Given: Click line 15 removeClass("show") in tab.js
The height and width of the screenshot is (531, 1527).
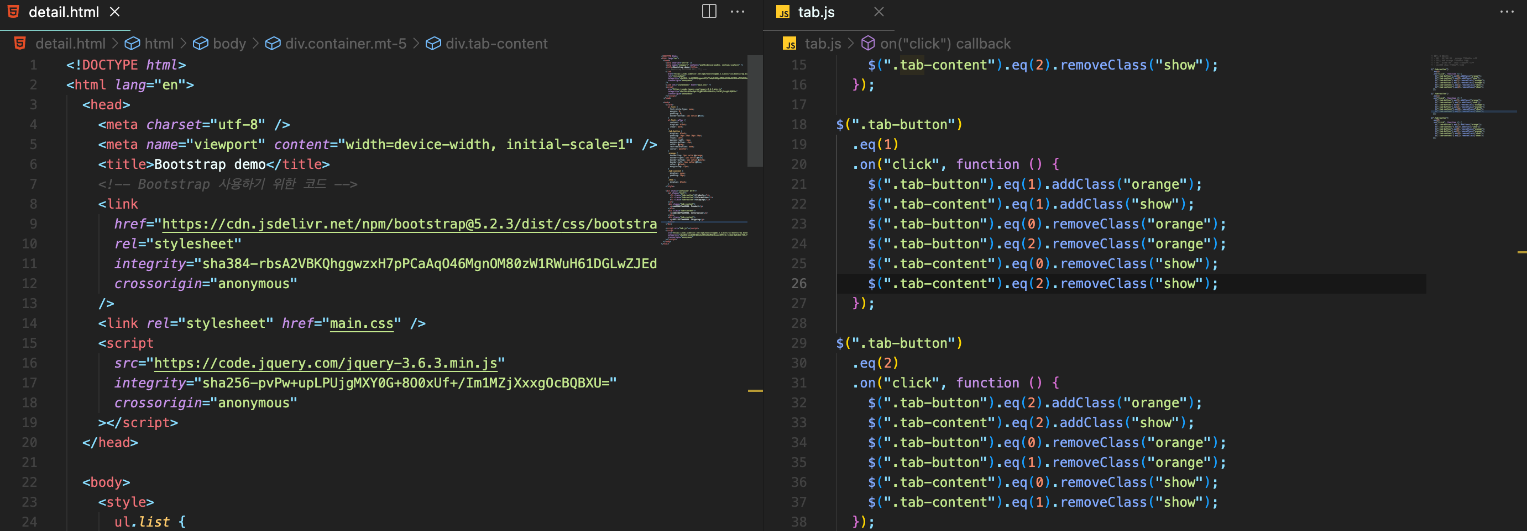Looking at the screenshot, I should 1043,65.
